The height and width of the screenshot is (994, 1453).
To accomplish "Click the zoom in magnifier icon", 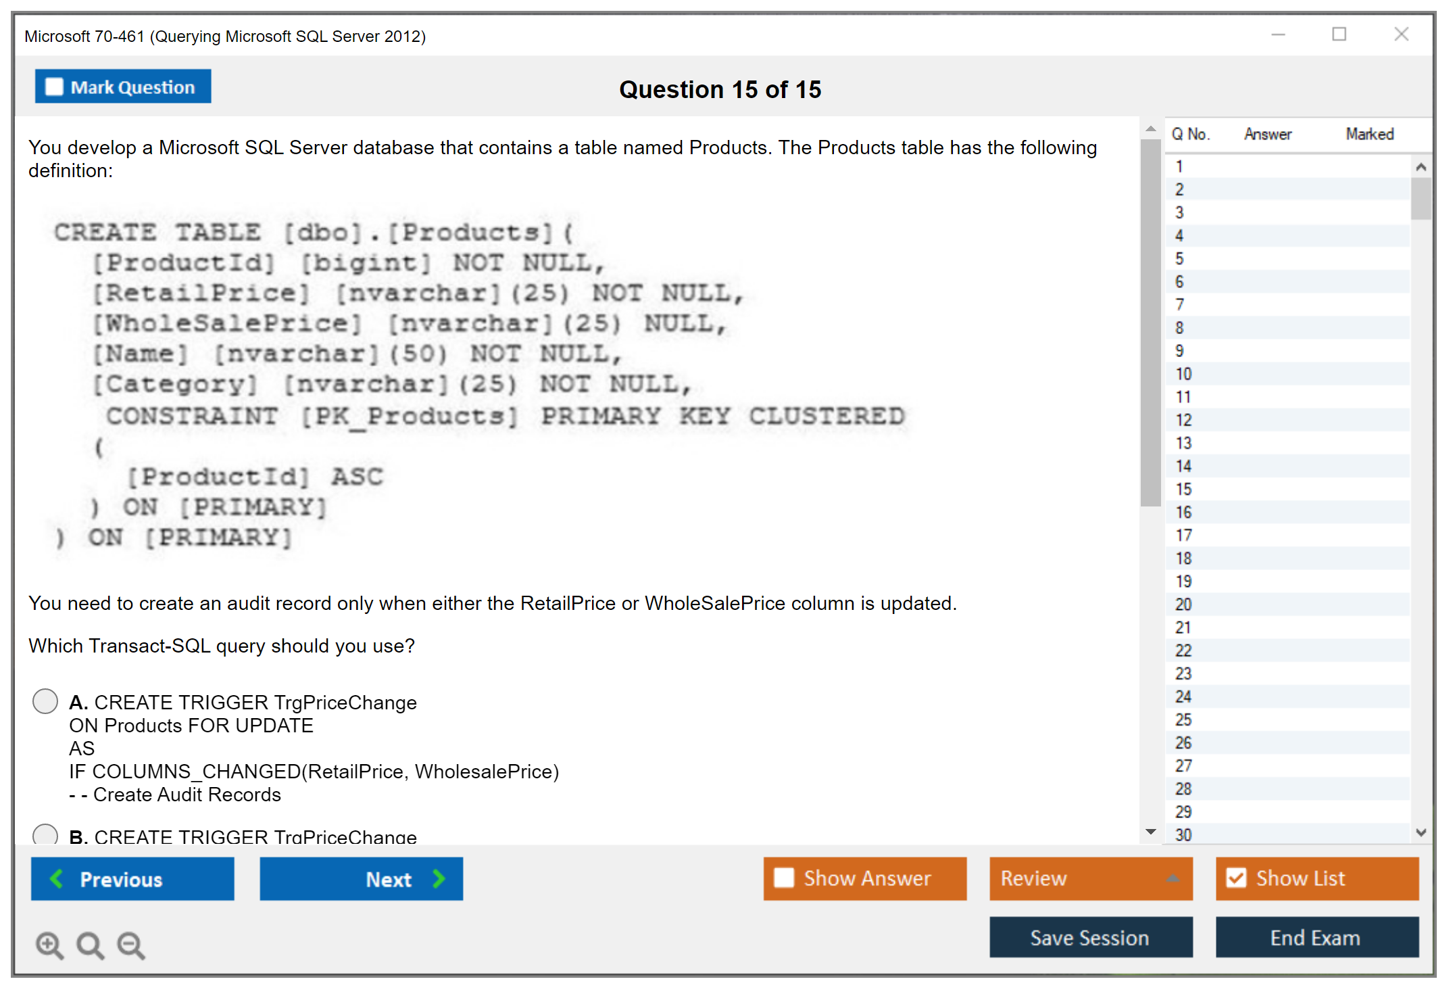I will (x=49, y=945).
